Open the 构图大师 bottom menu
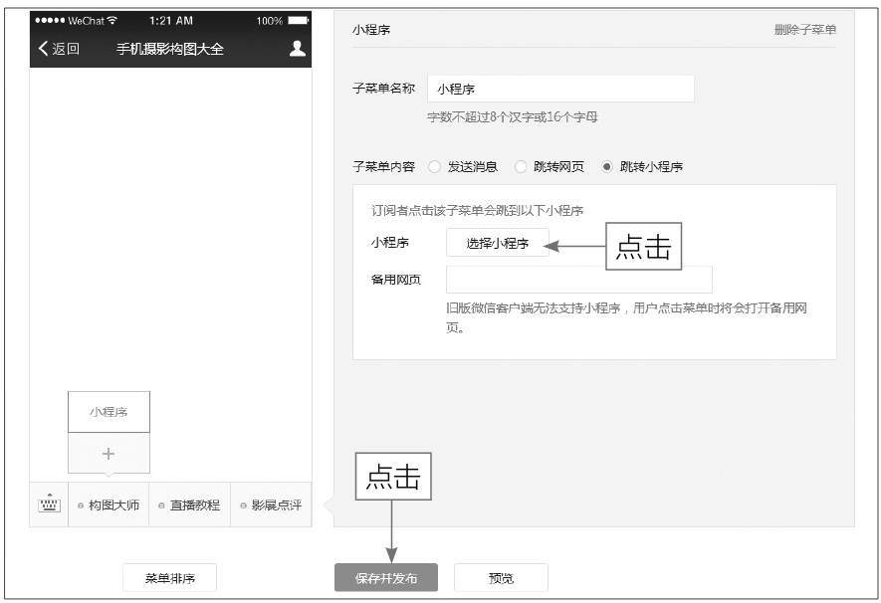Image resolution: width=881 pixels, height=603 pixels. [x=109, y=505]
